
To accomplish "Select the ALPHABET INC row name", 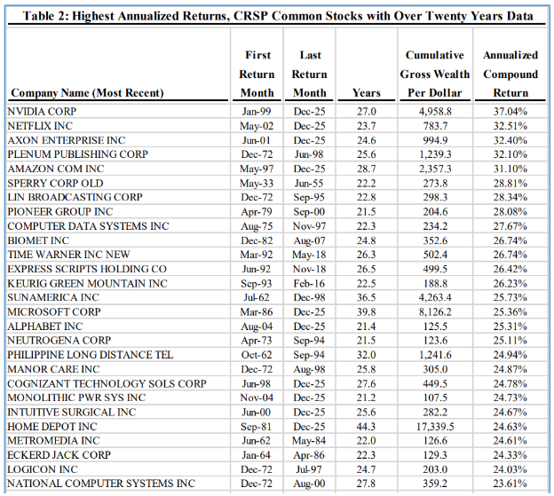I will [x=45, y=327].
